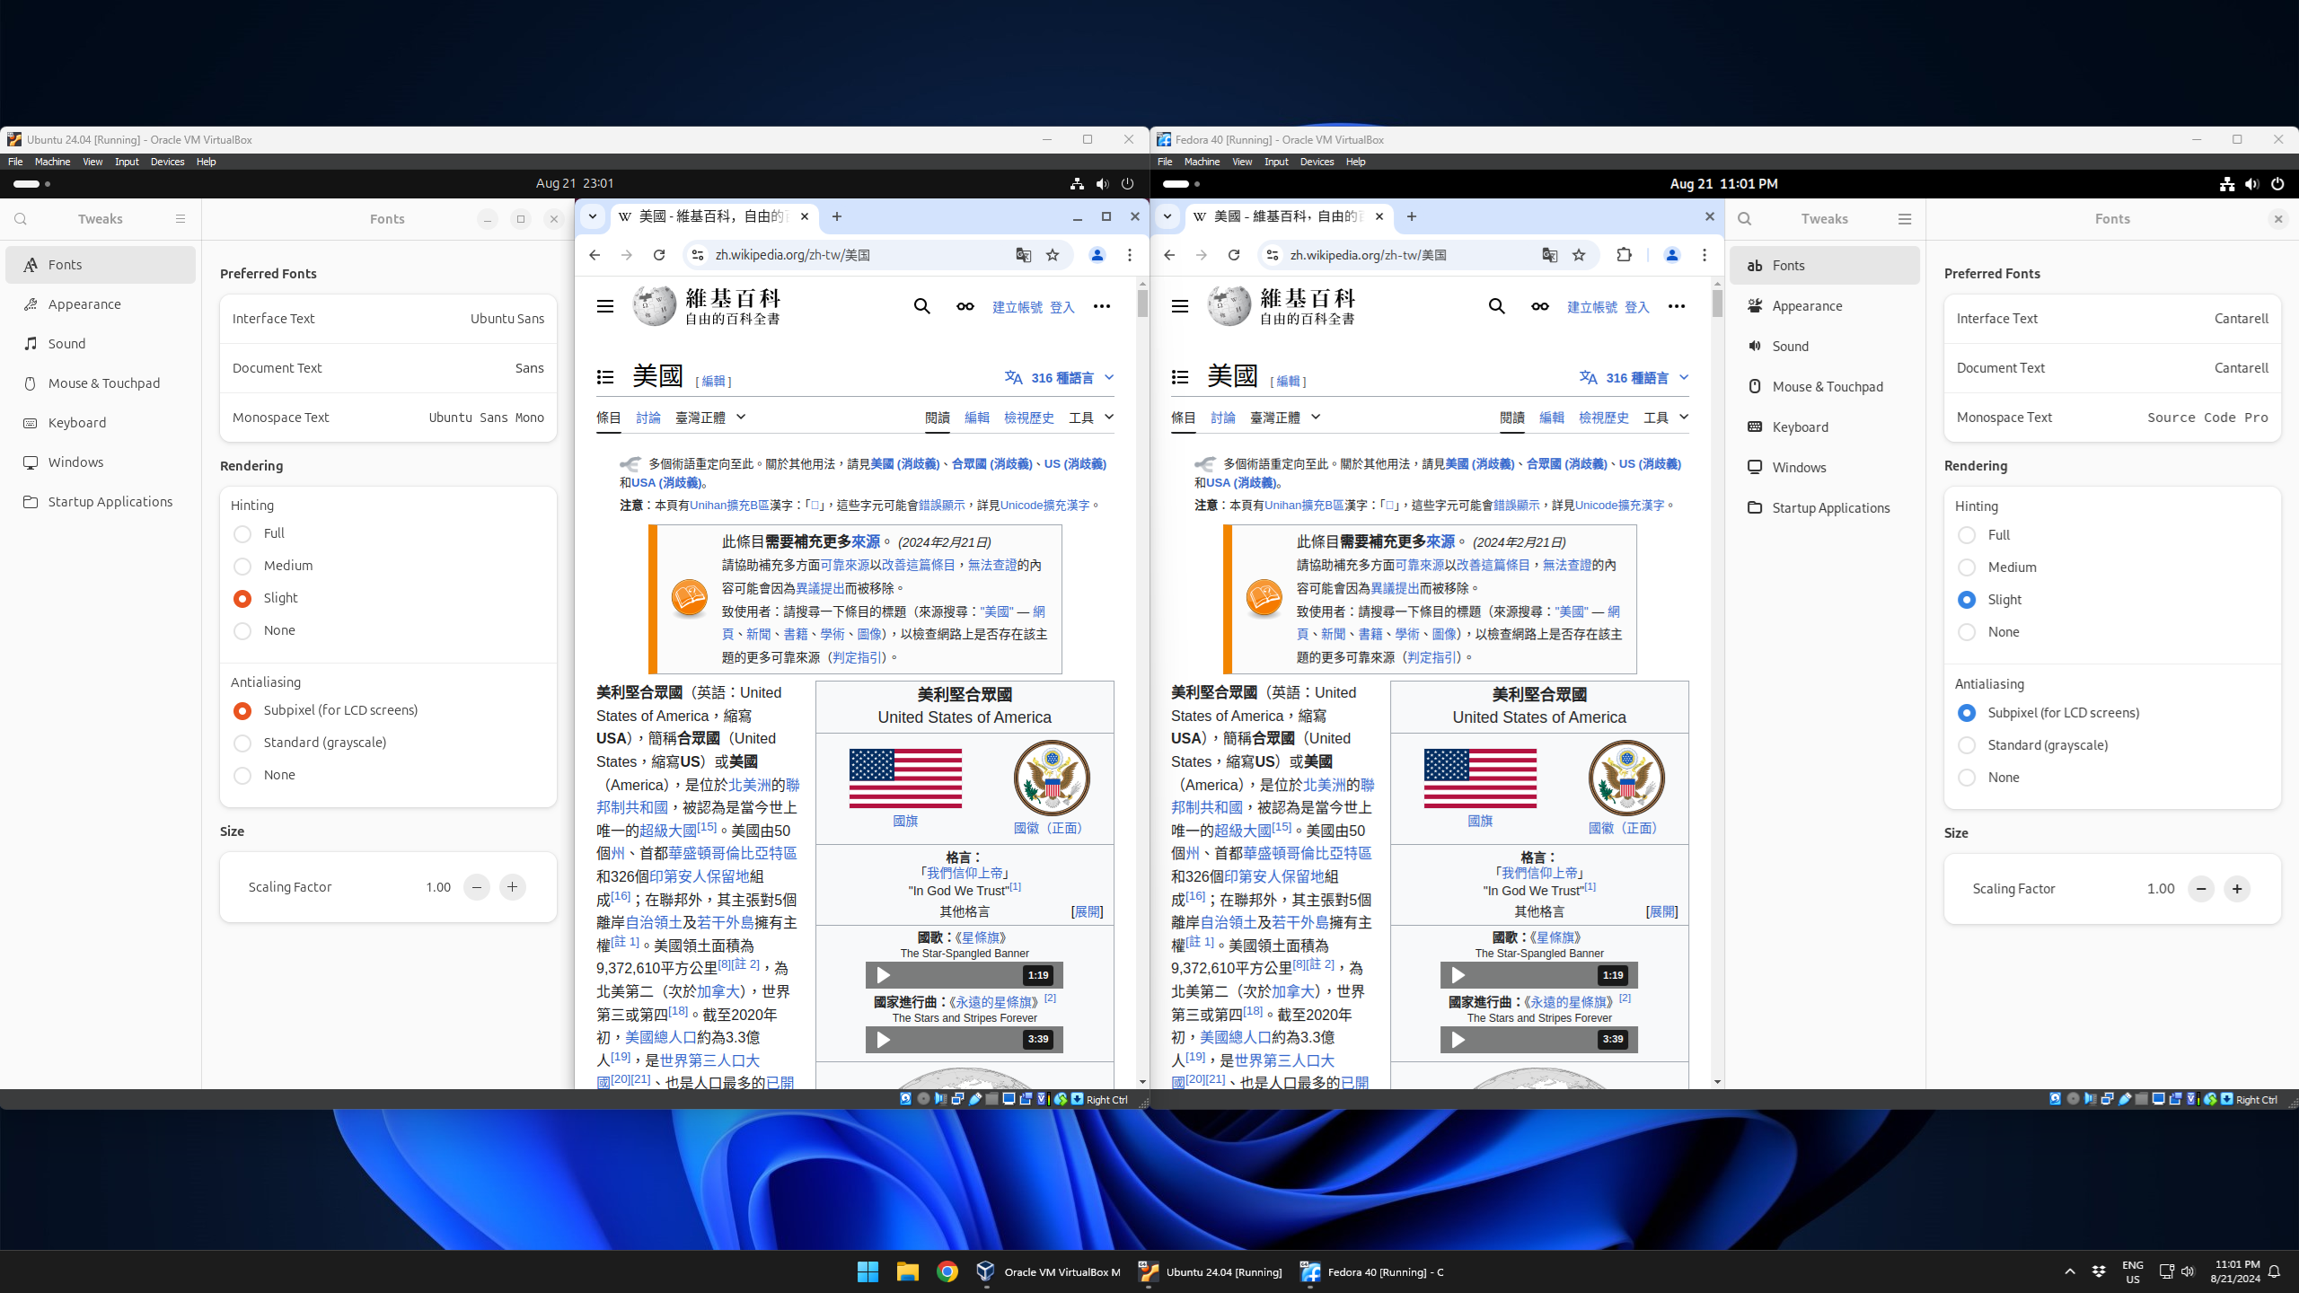Bookmark page with star in Fedora Chrome

1579,255
